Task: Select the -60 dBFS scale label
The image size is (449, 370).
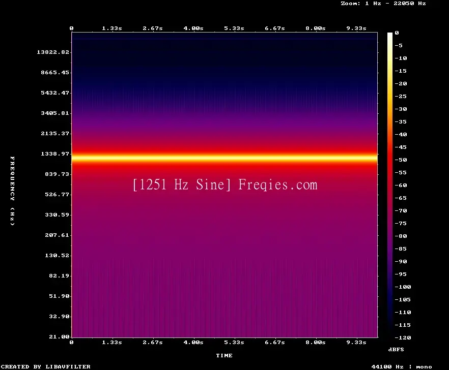Action: pyautogui.click(x=401, y=186)
